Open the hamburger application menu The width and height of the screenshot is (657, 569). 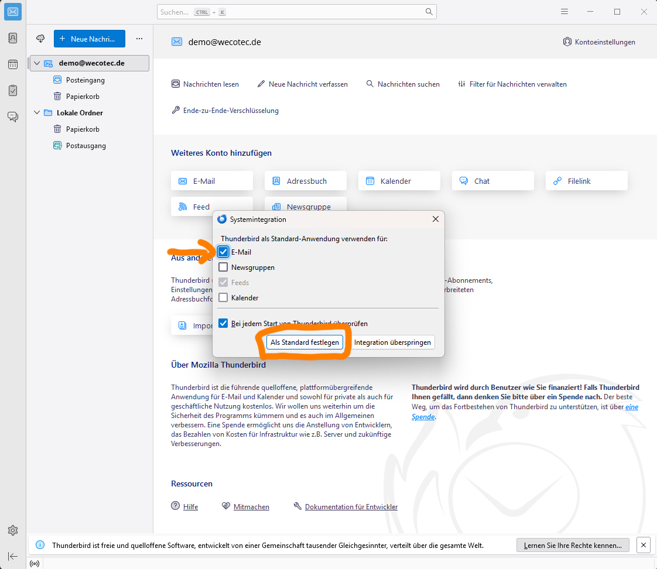(x=564, y=12)
